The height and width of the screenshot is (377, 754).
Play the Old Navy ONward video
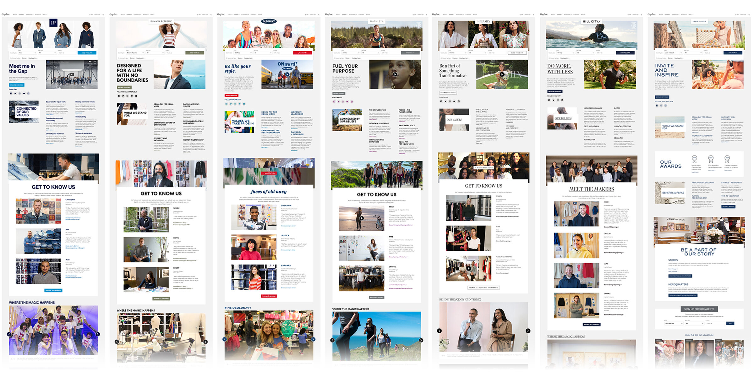(287, 74)
